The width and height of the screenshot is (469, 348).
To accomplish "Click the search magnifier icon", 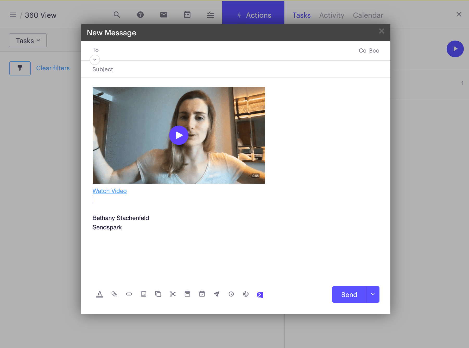I will tap(117, 15).
